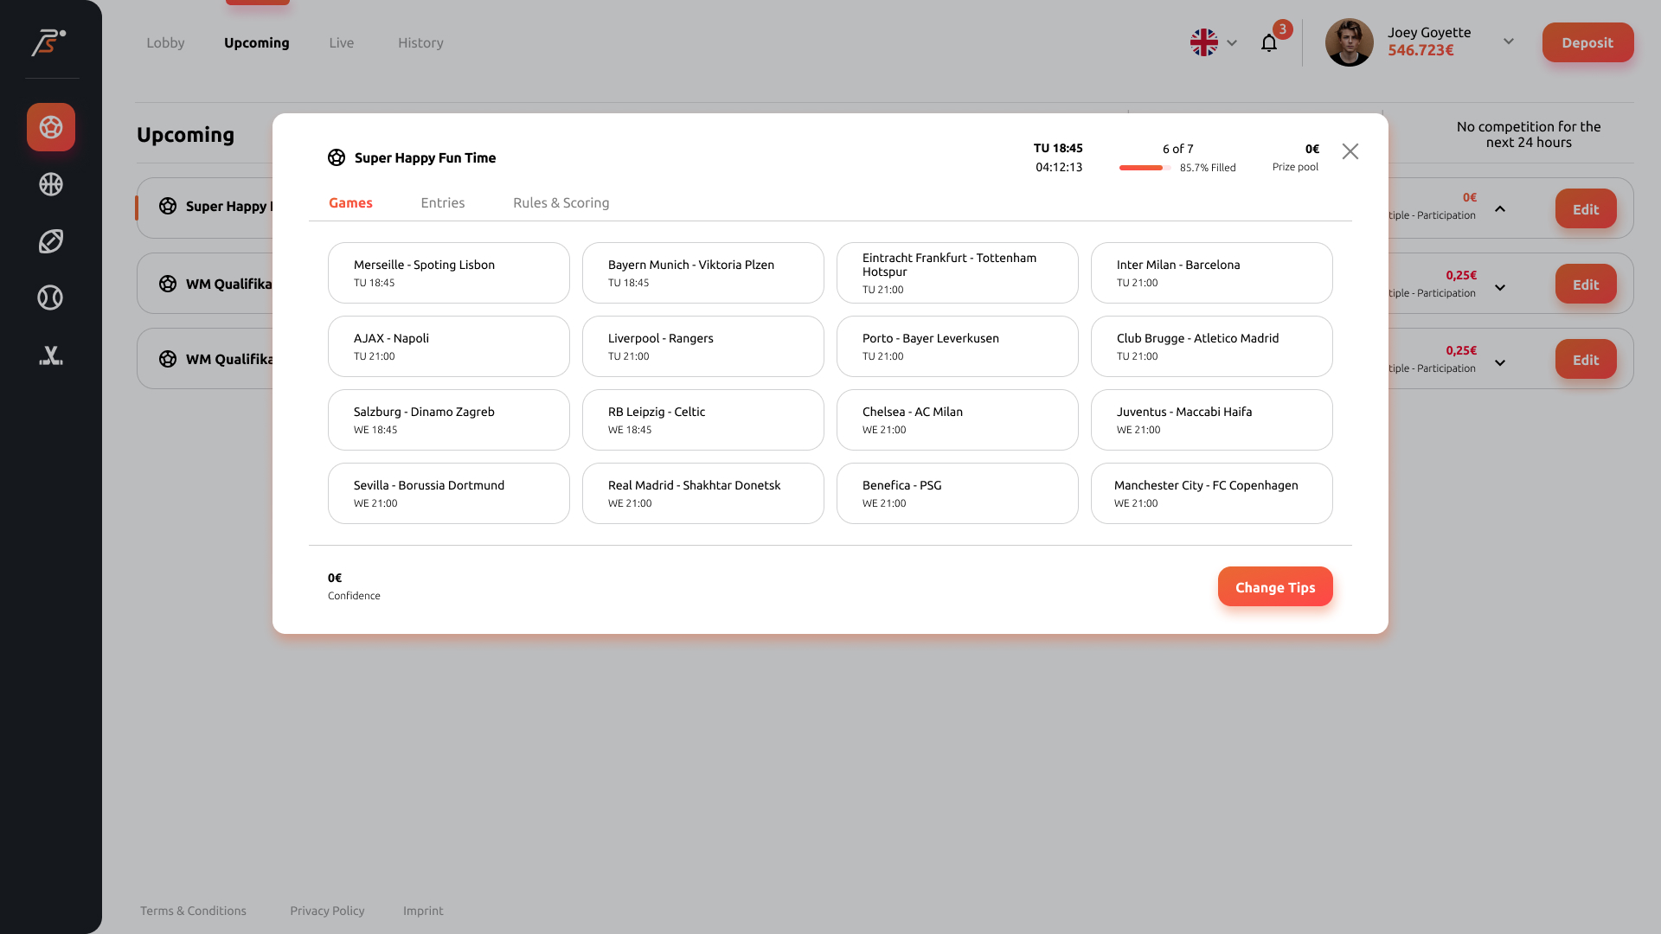
Task: Click the 85.7% filled progress bar
Action: point(1145,168)
